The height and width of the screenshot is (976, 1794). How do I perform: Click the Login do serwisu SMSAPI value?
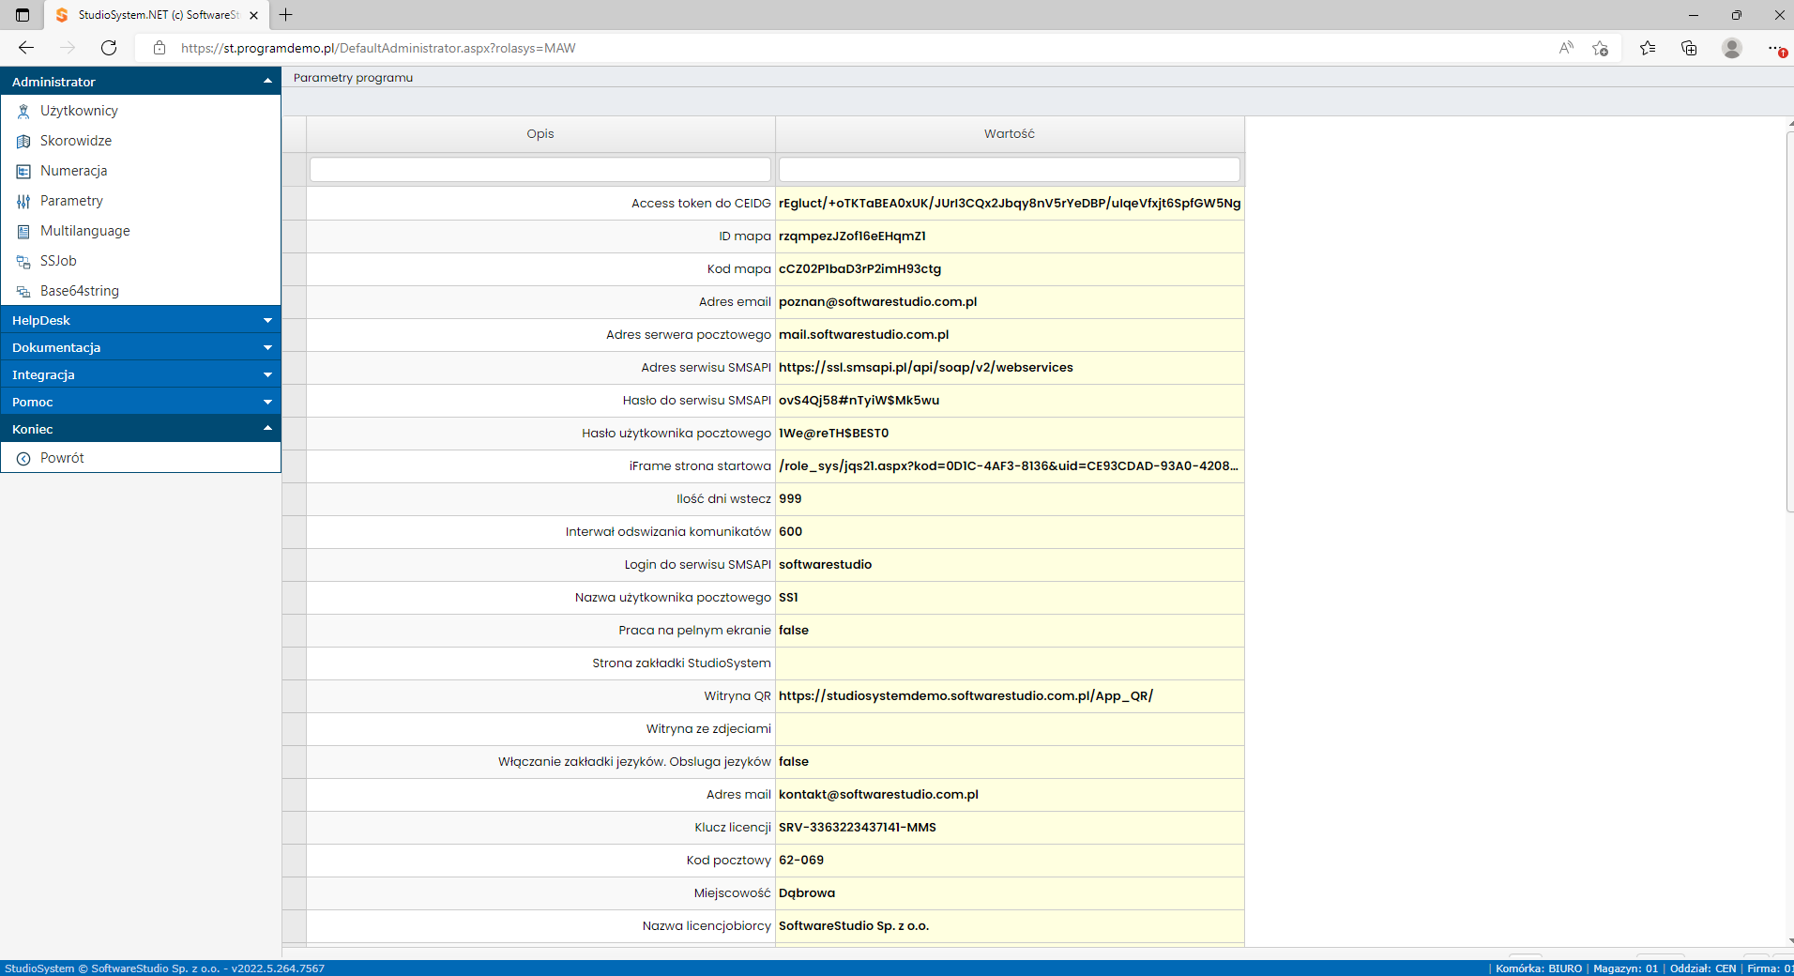coord(826,565)
